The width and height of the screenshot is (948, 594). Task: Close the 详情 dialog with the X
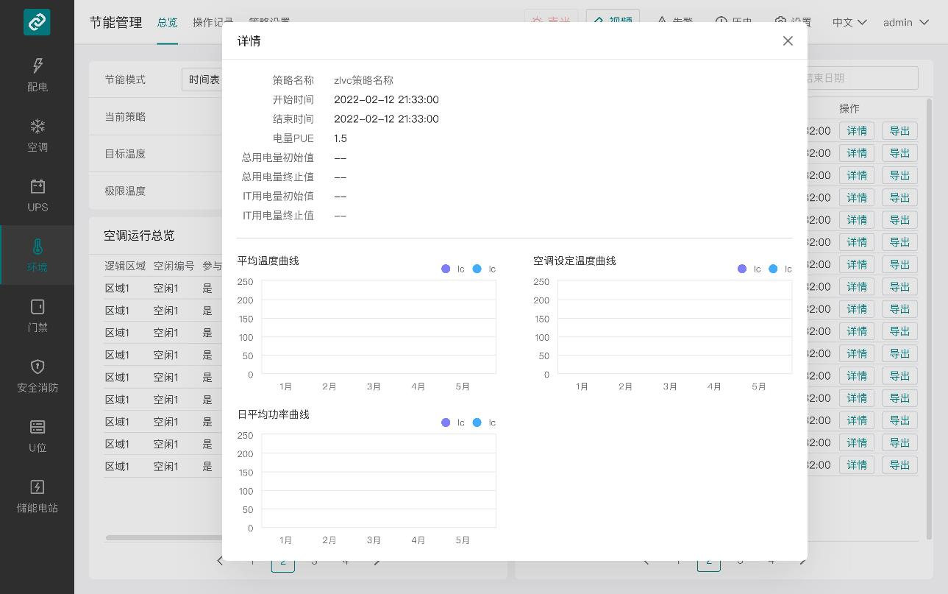[x=788, y=41]
